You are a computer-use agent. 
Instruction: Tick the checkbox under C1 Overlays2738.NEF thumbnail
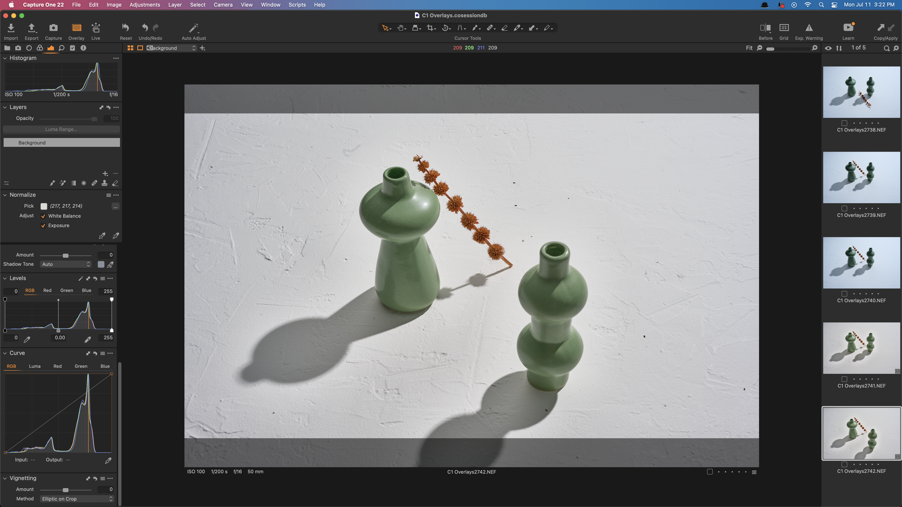point(844,123)
